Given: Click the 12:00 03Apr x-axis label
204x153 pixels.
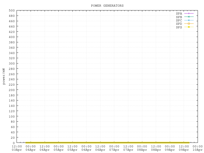Looking at the screenshot, I should tap(17, 148).
